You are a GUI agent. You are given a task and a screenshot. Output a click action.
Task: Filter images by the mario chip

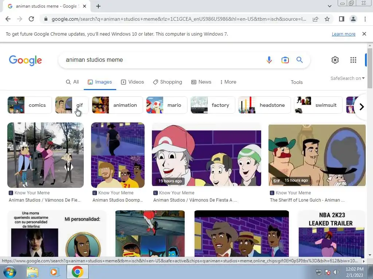[x=166, y=105]
